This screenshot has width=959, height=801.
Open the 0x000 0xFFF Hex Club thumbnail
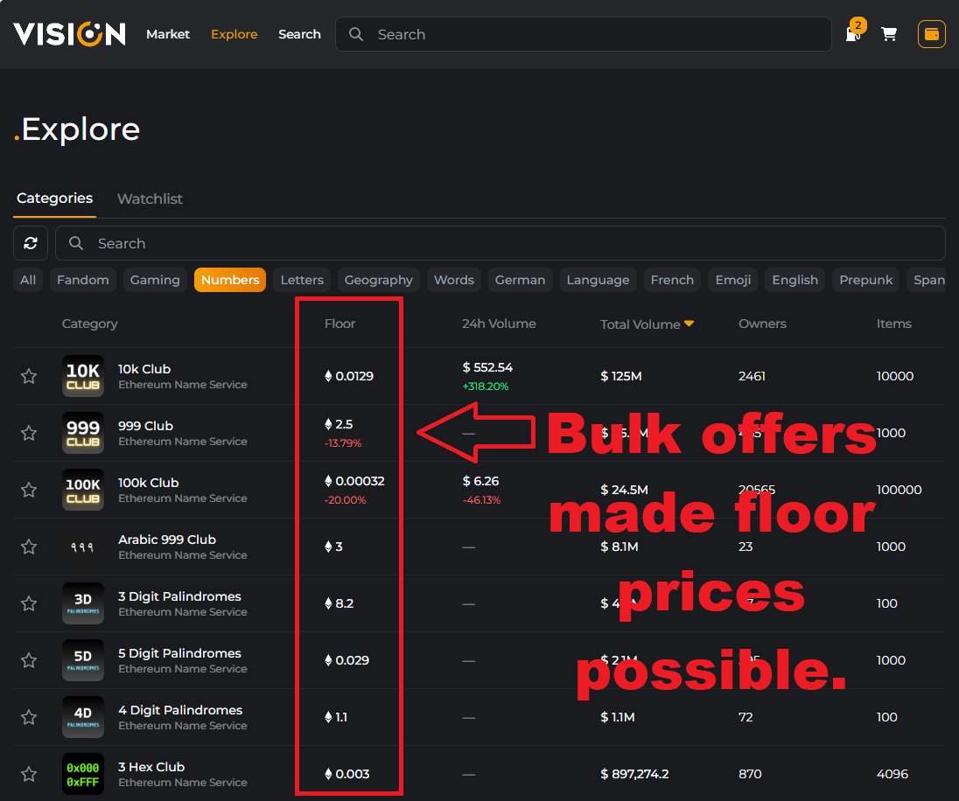click(x=83, y=774)
